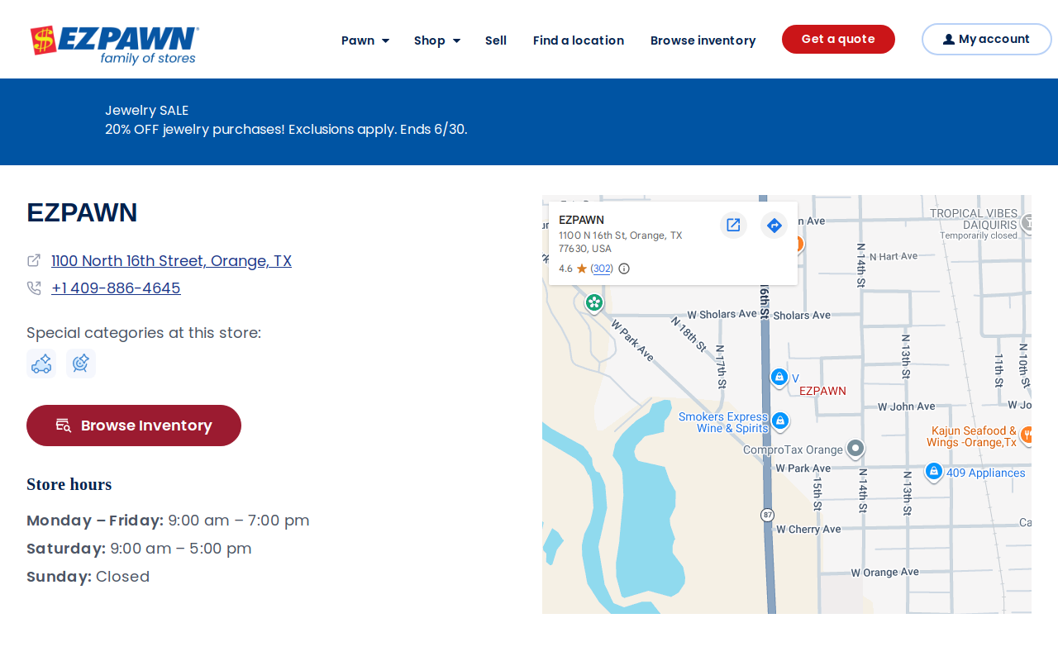Go to Find a location

(x=579, y=40)
